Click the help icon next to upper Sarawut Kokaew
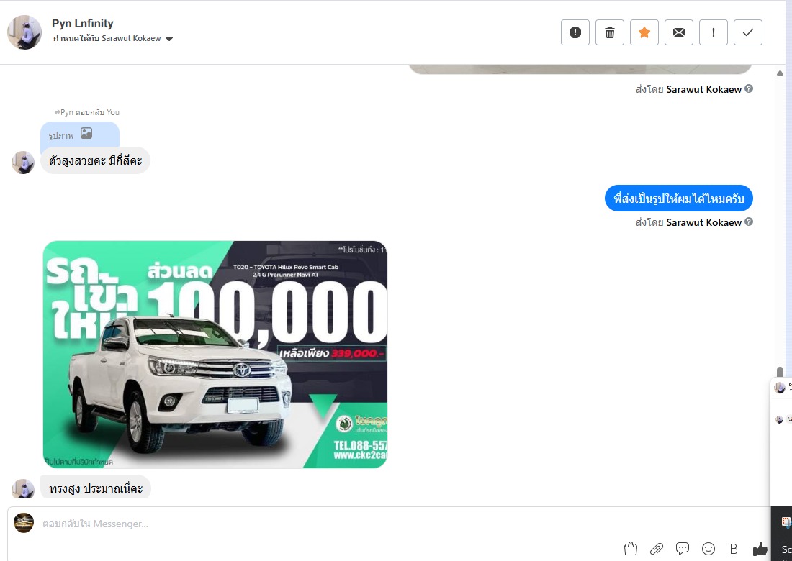Screen dimensions: 792x561 point(749,88)
